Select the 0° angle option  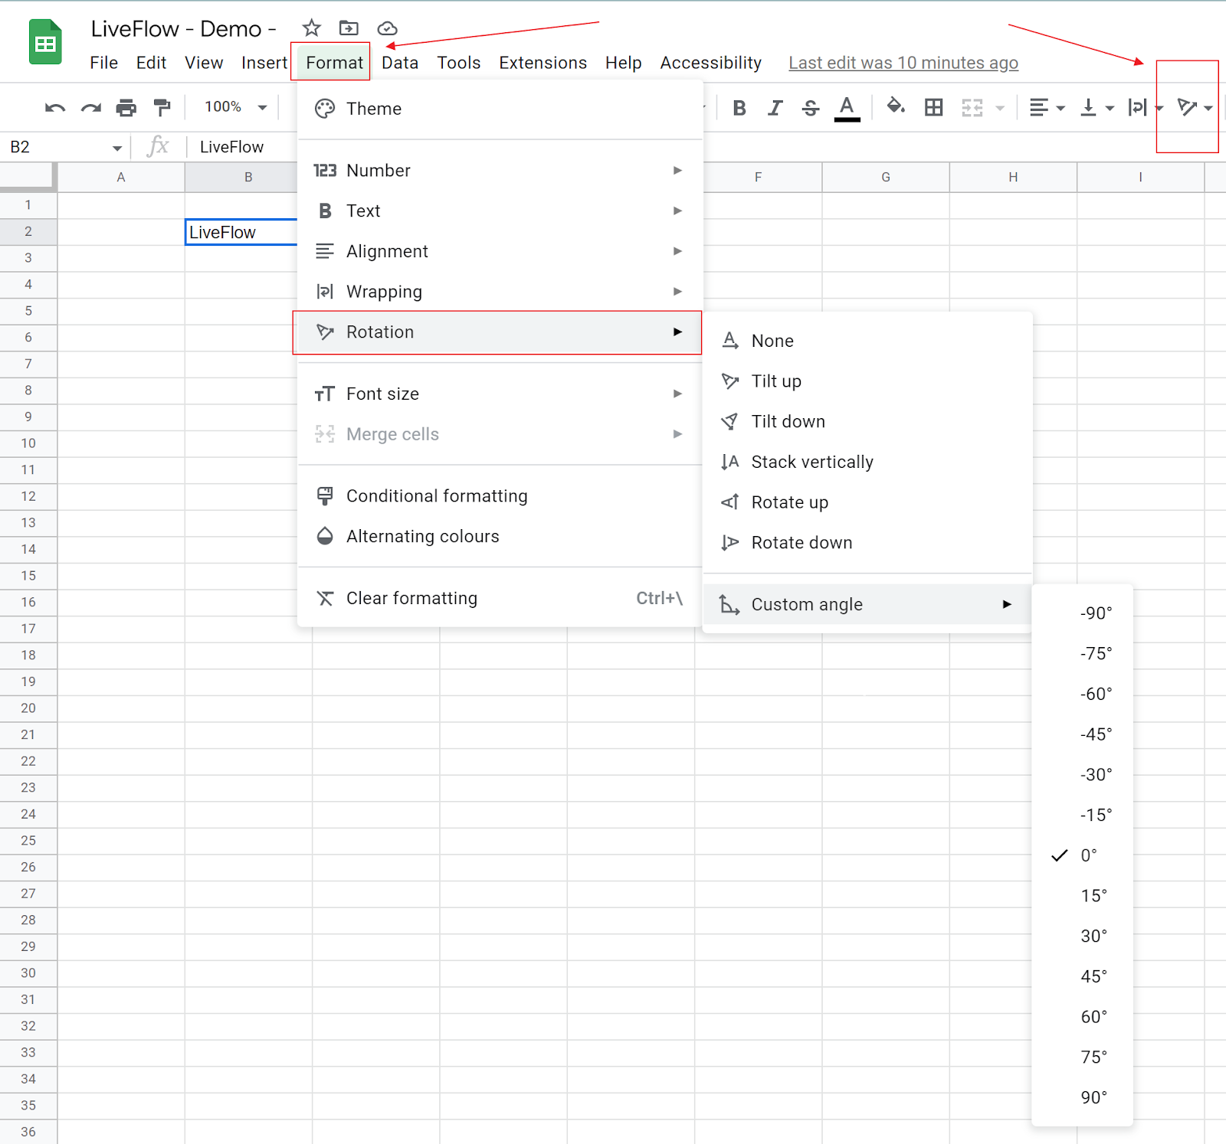point(1089,855)
